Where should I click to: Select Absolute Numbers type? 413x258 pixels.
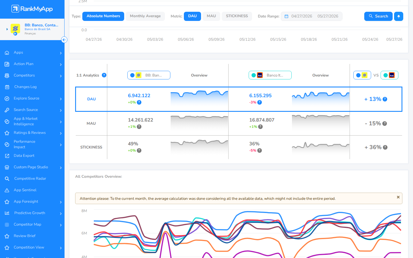pos(103,16)
